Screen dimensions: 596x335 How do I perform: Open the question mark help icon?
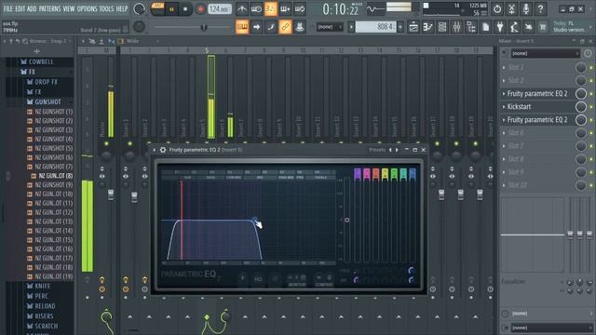[x=540, y=9]
